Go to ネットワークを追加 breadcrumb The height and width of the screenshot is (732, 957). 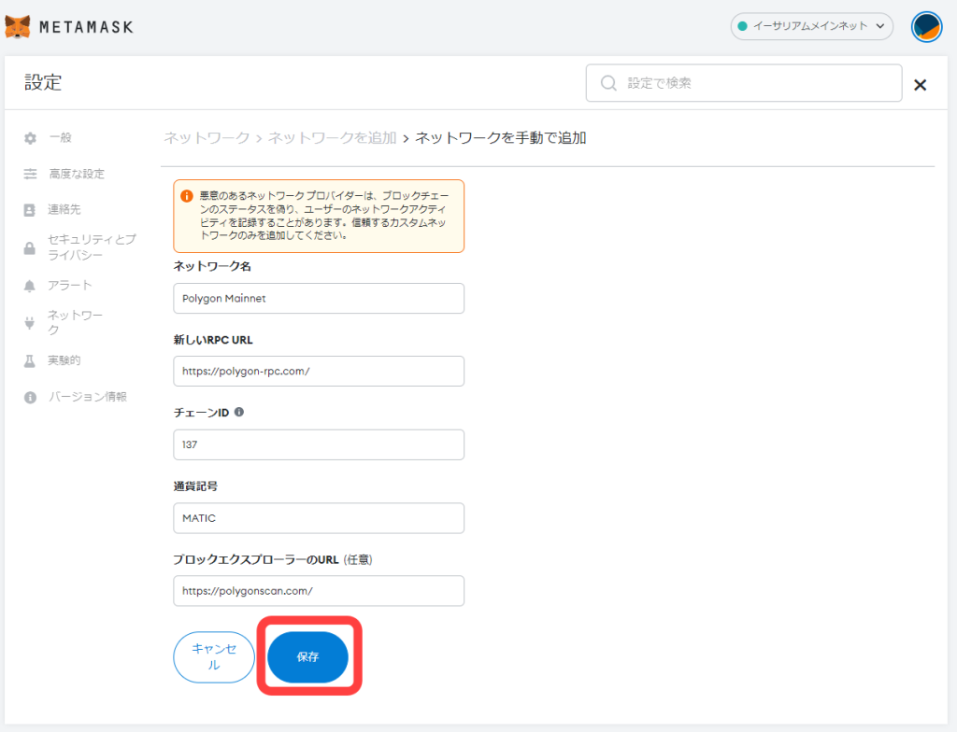333,138
